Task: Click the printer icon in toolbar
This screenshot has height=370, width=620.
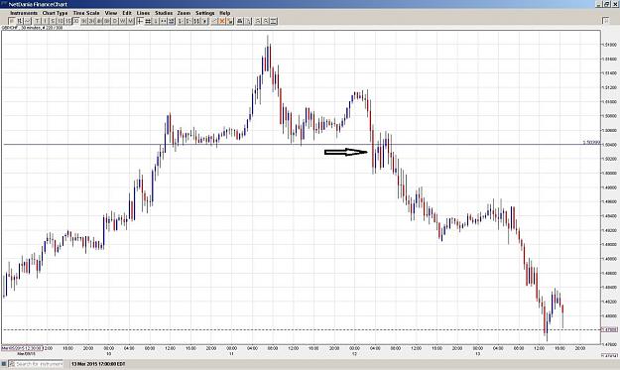Action: (x=240, y=21)
